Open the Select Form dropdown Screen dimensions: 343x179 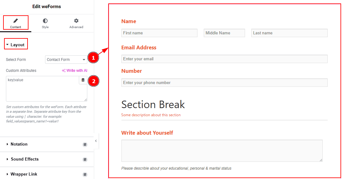point(66,60)
